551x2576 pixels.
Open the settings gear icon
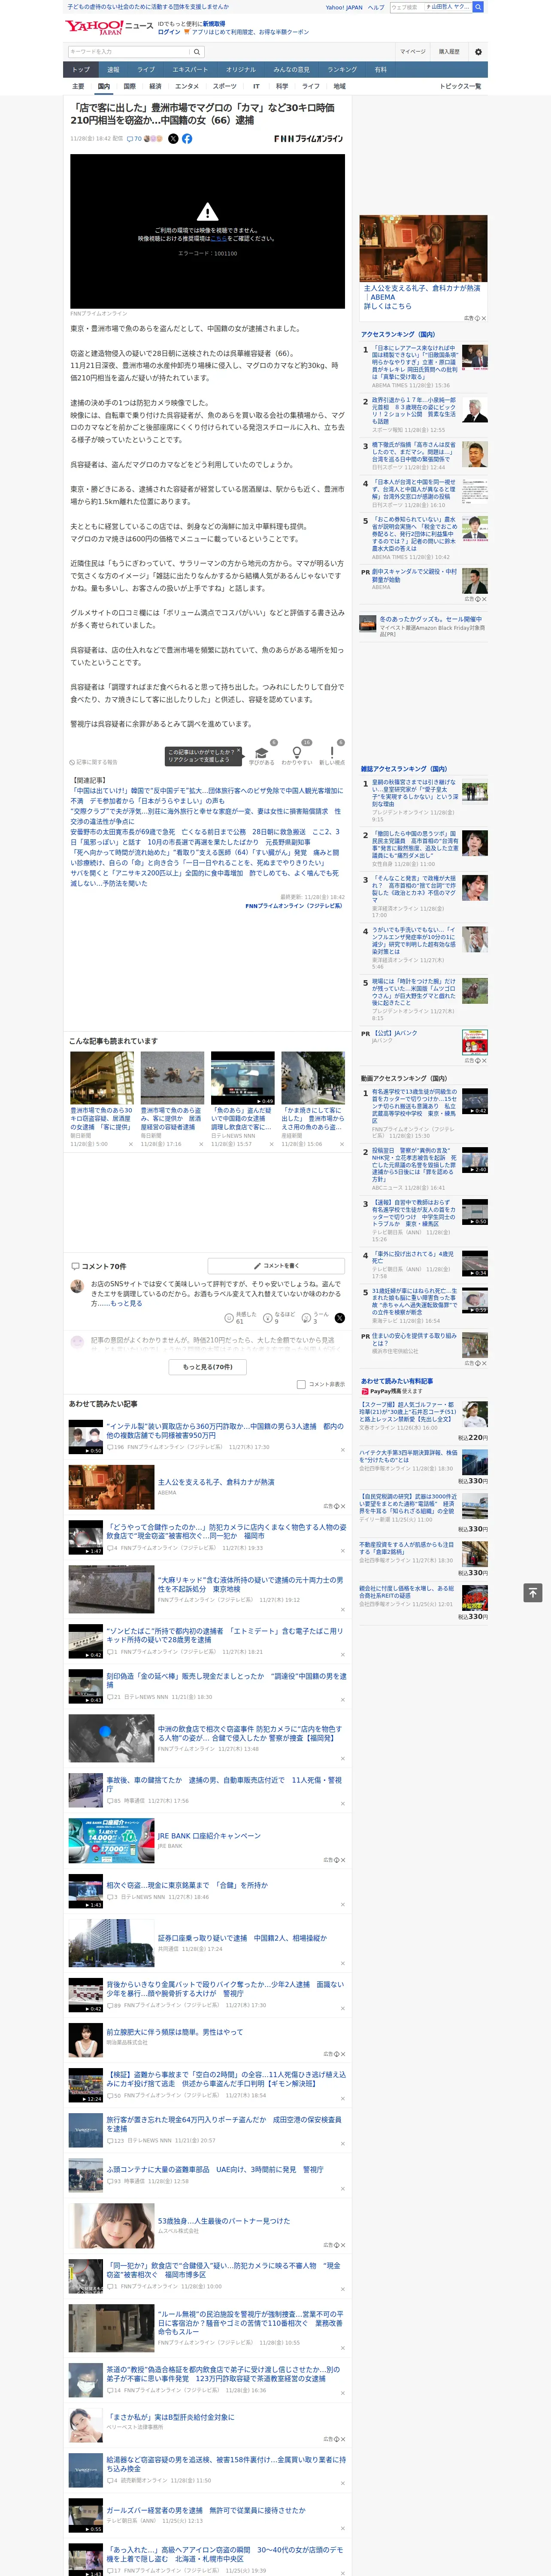pyautogui.click(x=478, y=52)
